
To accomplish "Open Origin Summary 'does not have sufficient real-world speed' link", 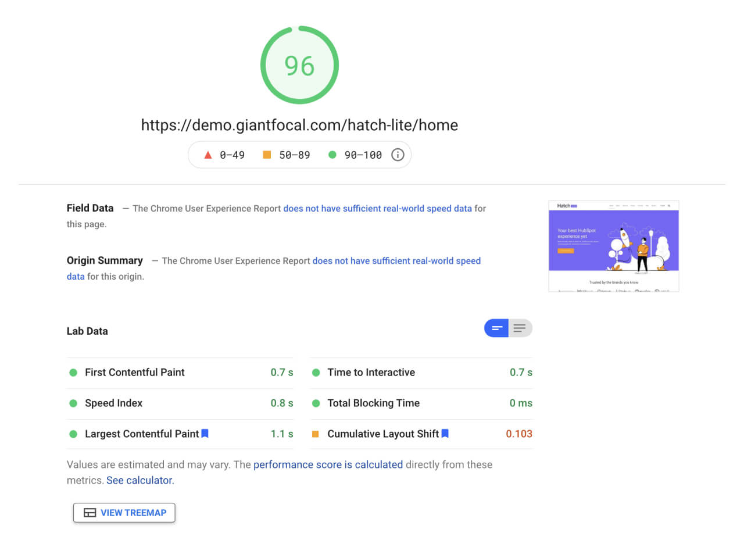I will 396,260.
